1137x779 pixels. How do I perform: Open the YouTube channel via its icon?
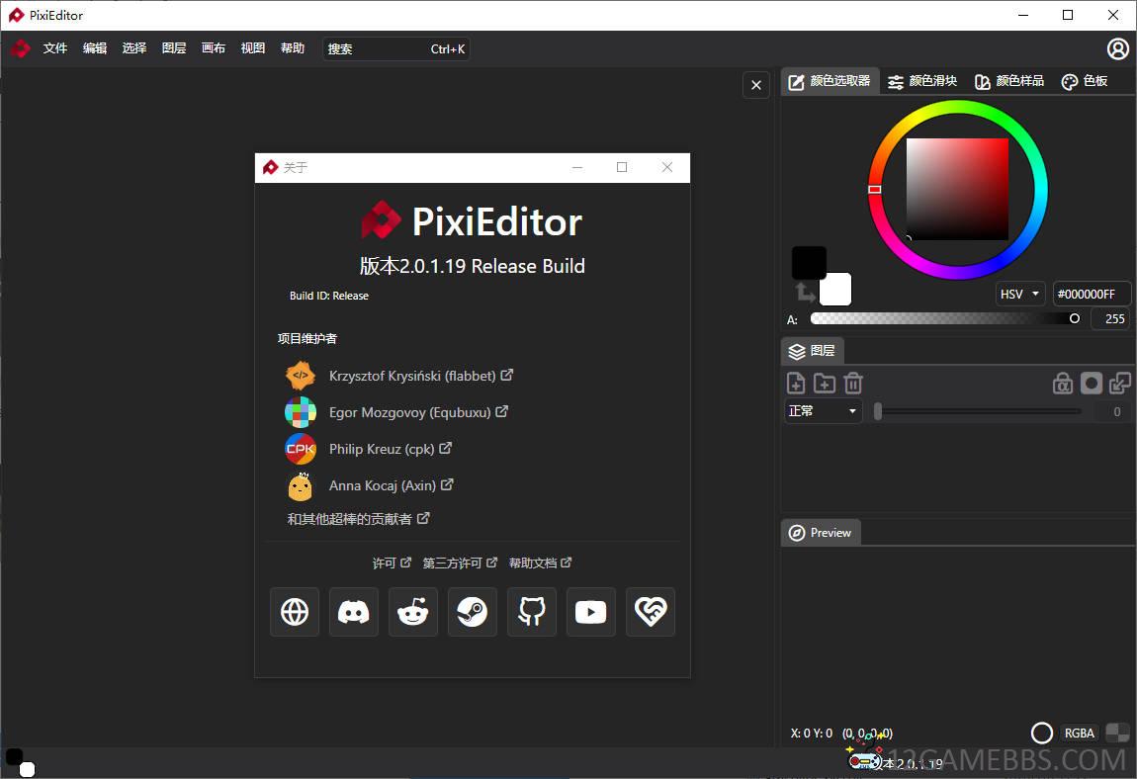tap(590, 612)
